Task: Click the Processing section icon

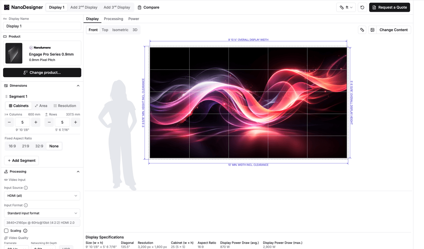Action: [6, 172]
